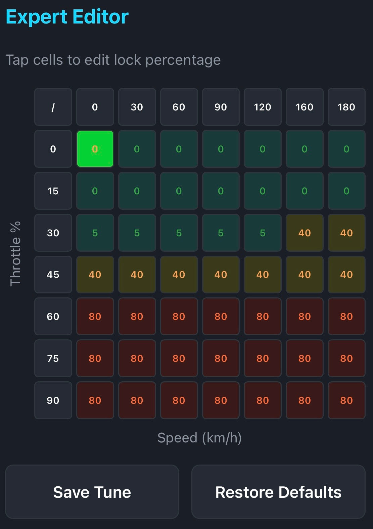Tap cell at throttle 90, speed 180

click(x=346, y=400)
